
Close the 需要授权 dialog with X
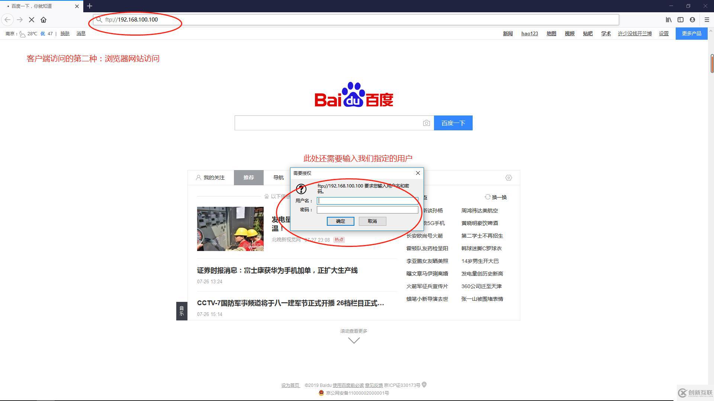coord(418,173)
